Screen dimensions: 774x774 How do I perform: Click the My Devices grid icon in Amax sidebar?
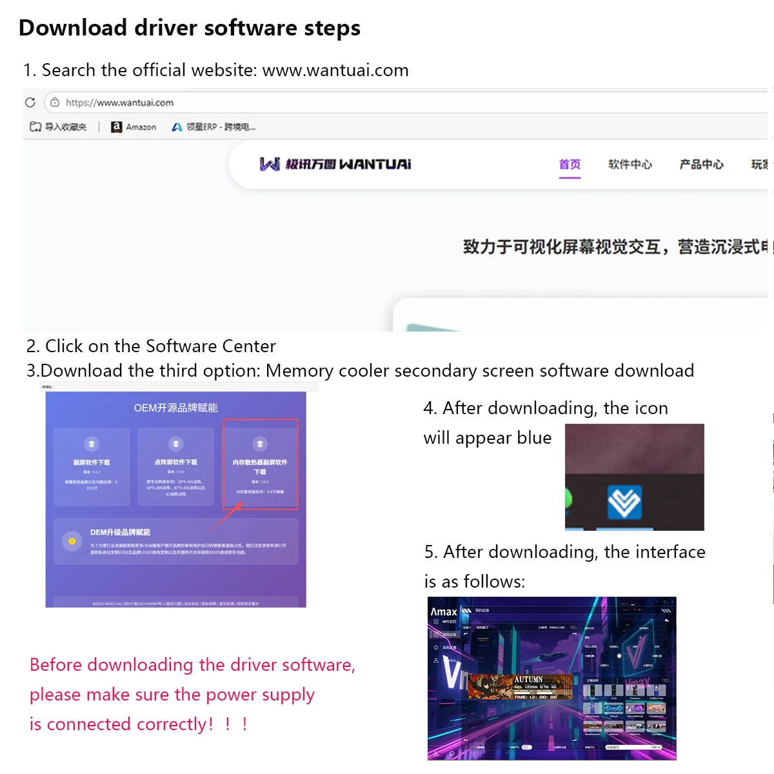(436, 635)
